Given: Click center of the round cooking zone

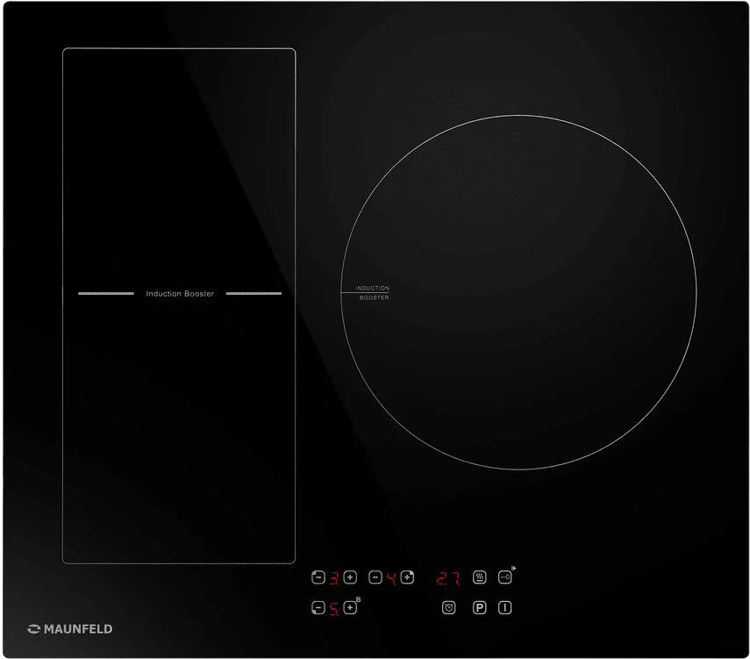Looking at the screenshot, I should click(518, 292).
